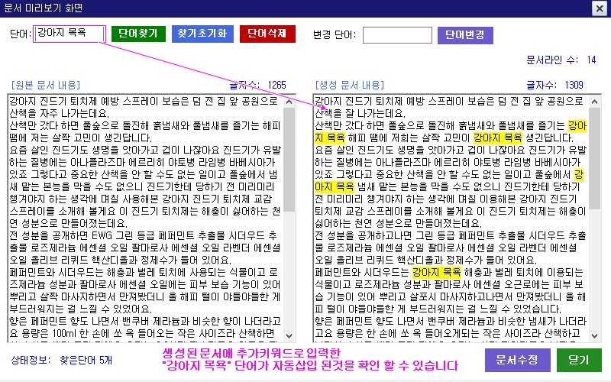Click the empty 변경 단어 input field
This screenshot has height=382, width=611.
coord(396,35)
